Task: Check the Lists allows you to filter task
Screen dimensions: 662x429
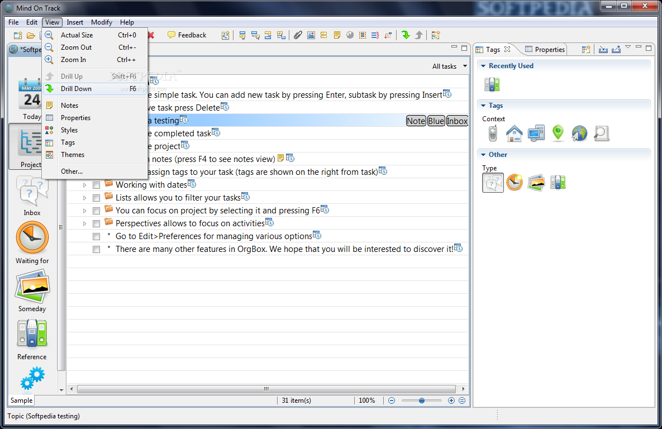Action: tap(96, 198)
